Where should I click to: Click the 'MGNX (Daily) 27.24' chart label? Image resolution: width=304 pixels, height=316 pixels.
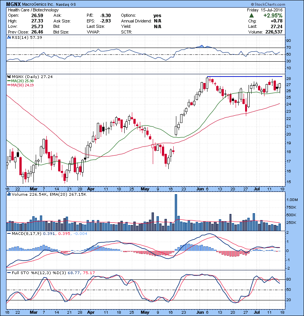[x=32, y=77]
